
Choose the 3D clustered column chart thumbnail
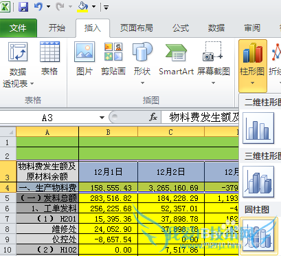(258, 182)
